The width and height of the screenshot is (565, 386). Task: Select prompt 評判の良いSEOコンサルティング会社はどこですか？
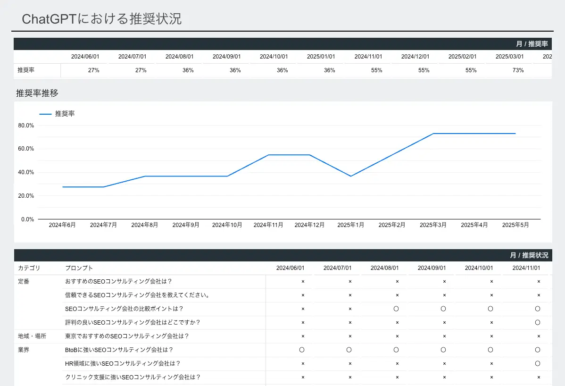133,323
